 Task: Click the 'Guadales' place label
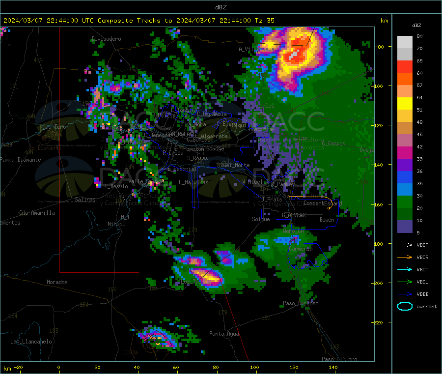coord(262,106)
